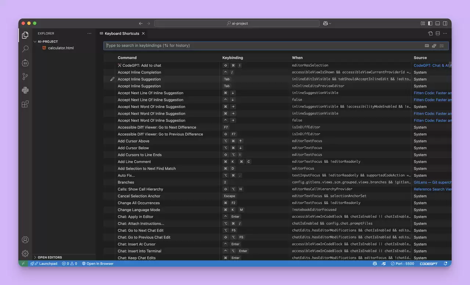This screenshot has height=285, width=470.
Task: Click the Launchpad status bar item
Action: coord(44,263)
